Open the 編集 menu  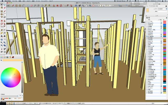[x=20, y=1]
